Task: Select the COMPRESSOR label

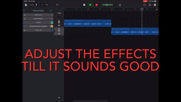Action: click(38, 19)
